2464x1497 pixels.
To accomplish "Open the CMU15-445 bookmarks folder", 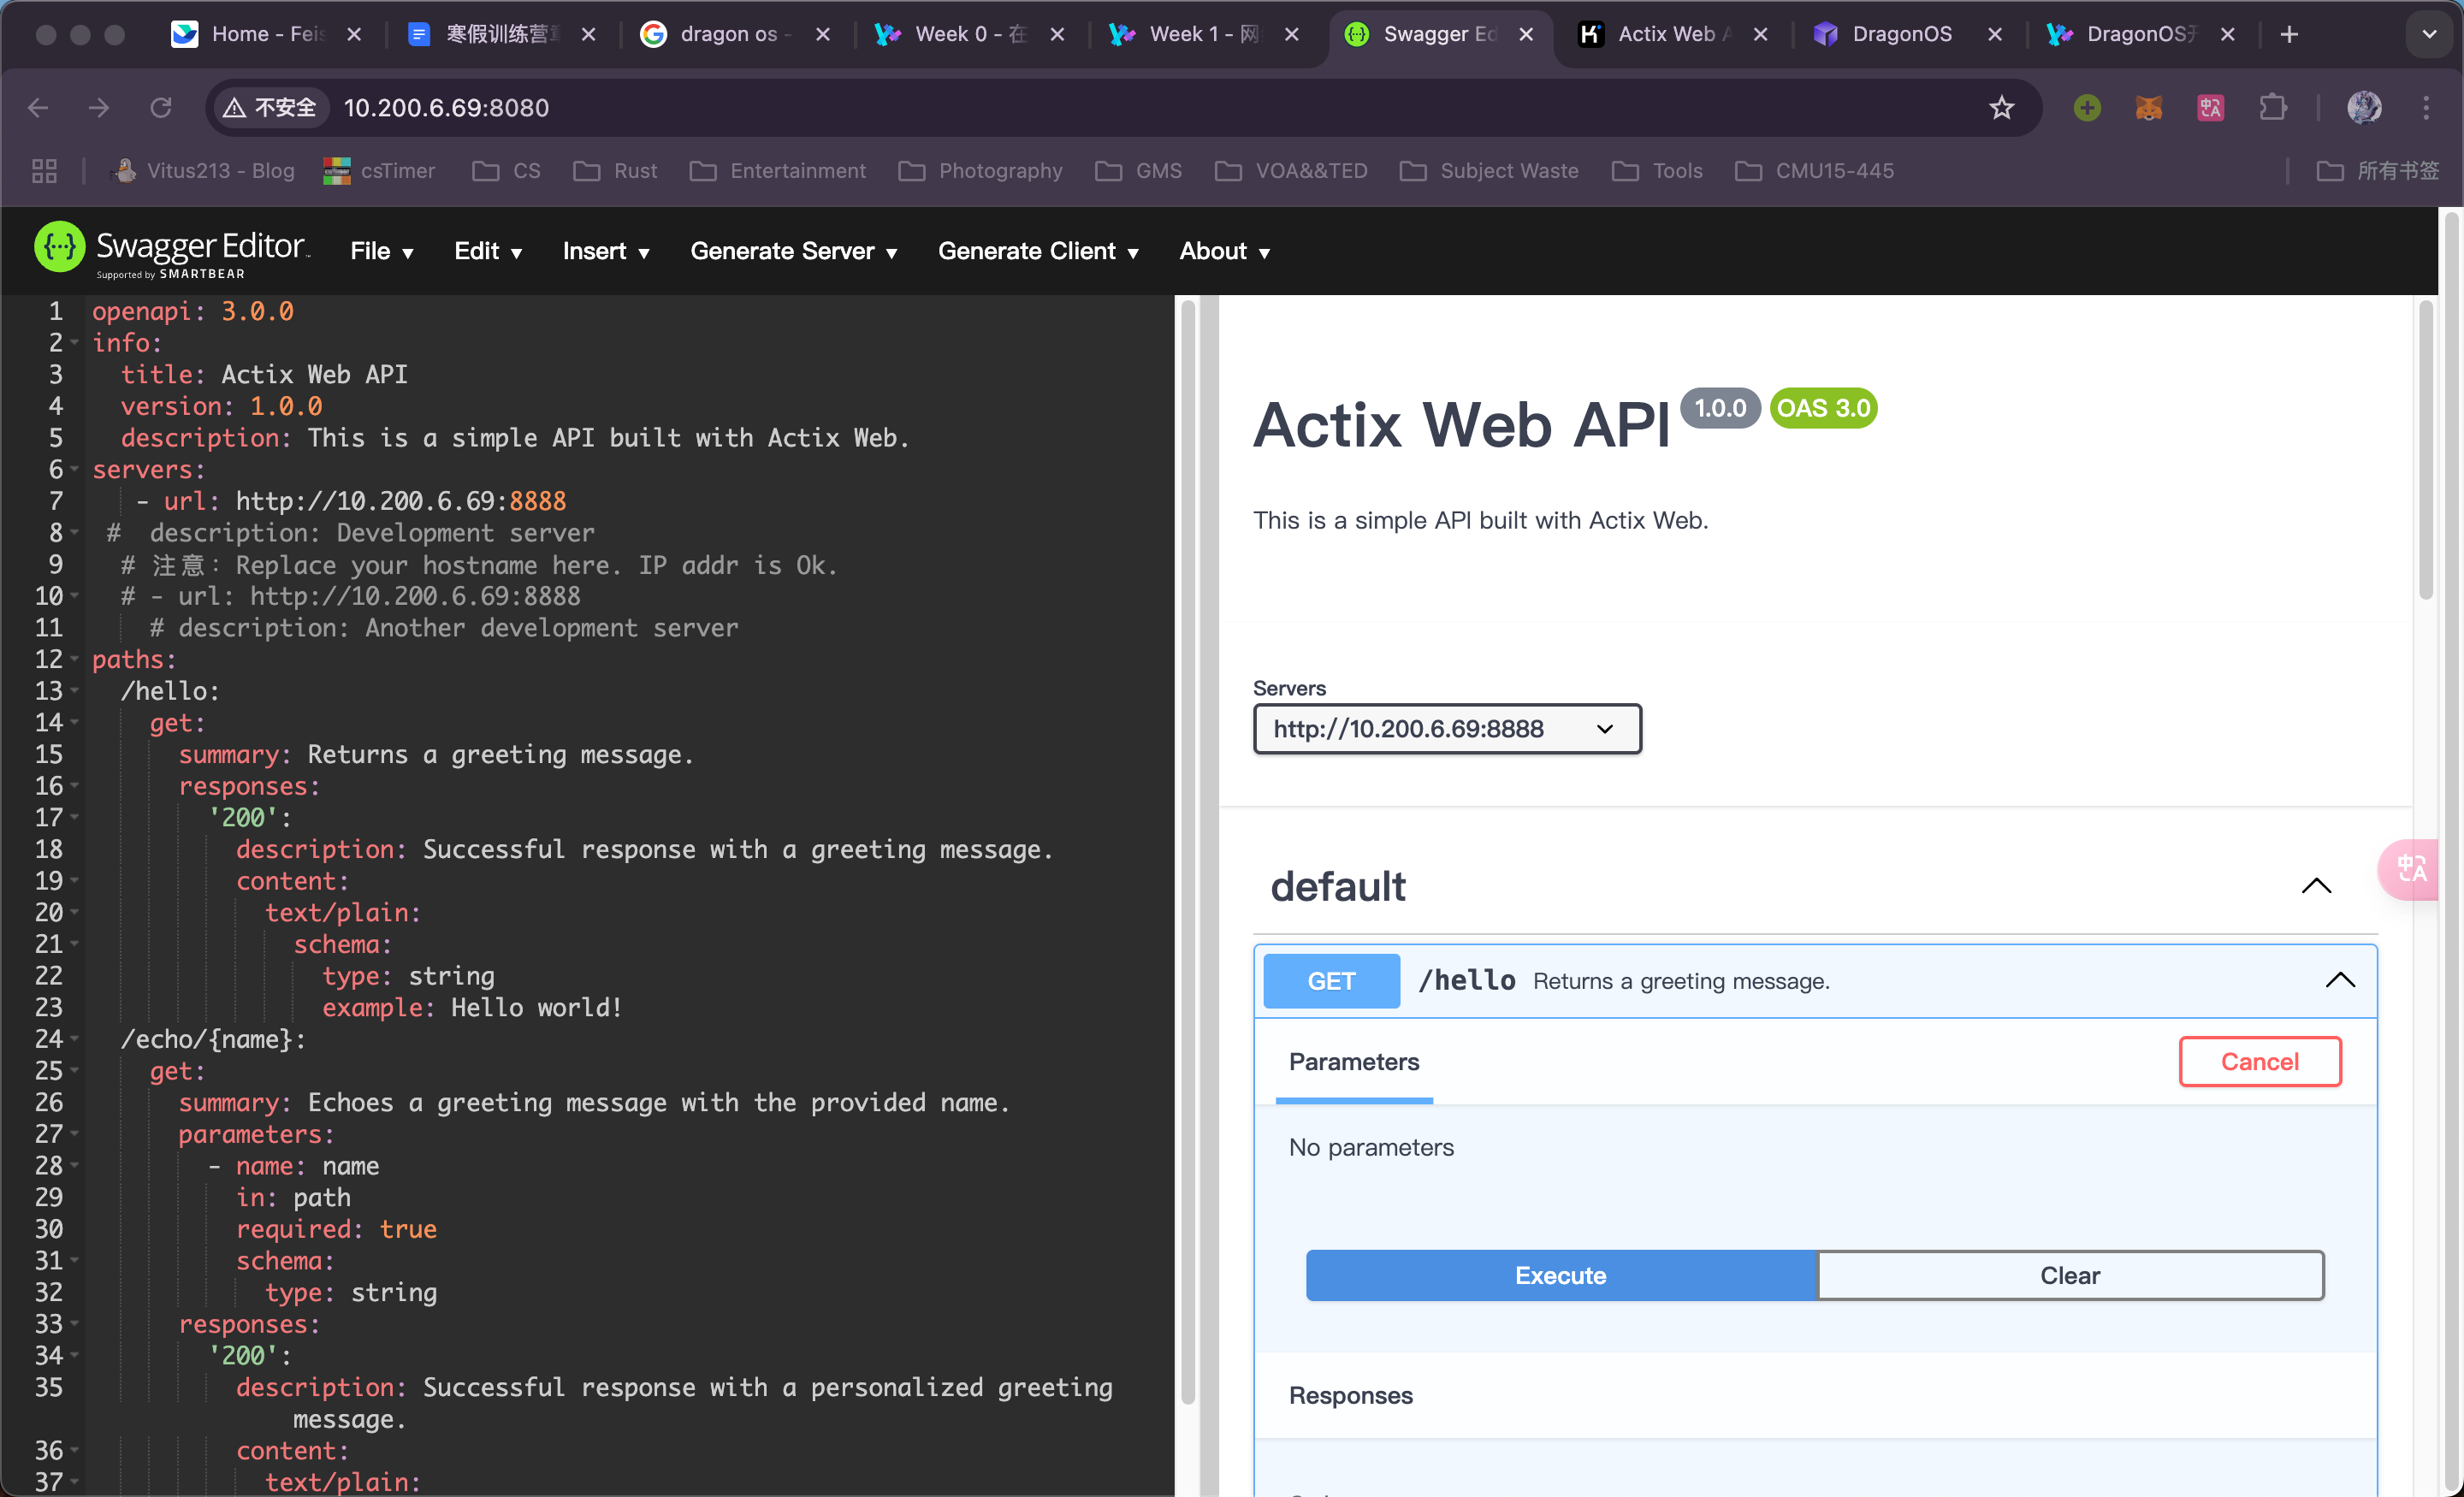I will point(1815,171).
